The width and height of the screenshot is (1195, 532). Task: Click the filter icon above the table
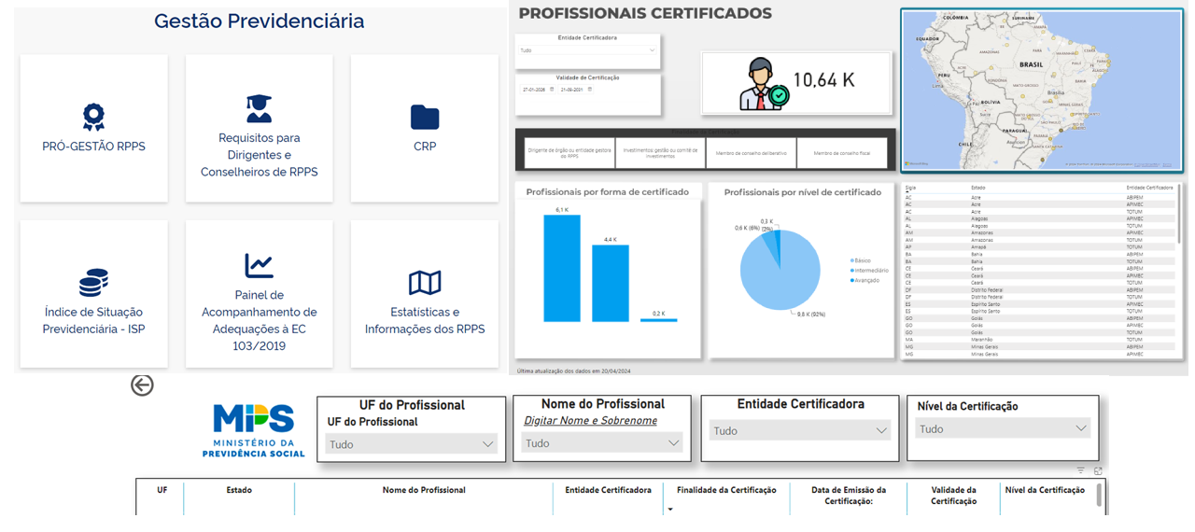click(1081, 471)
